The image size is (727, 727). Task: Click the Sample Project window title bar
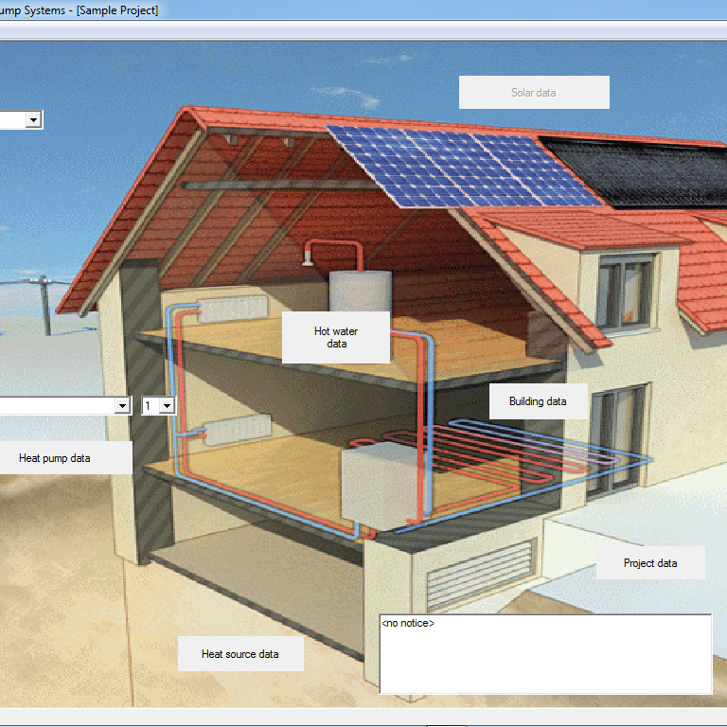point(284,10)
